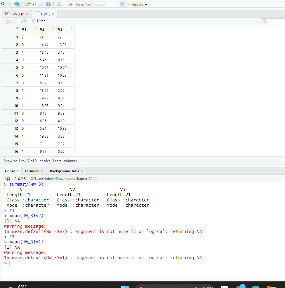The image size is (285, 288).
Task: Expand the open recent files dropdown
Action: pos(32,4)
